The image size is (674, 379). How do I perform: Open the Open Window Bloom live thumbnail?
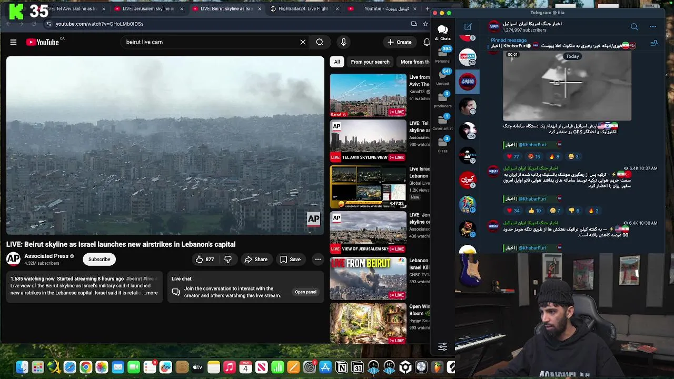[x=368, y=324]
